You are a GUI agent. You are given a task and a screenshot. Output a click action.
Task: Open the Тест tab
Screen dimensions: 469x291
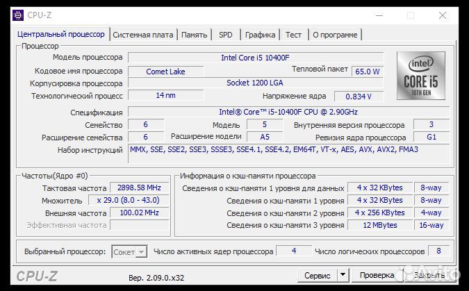click(293, 35)
